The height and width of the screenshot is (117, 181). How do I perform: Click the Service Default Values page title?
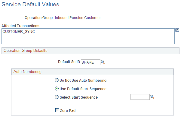point(30,5)
